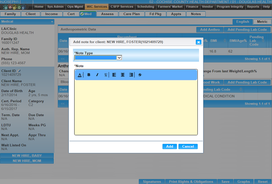Edit the Client ID with pencil icon
The height and width of the screenshot is (184, 272).
click(x=19, y=71)
